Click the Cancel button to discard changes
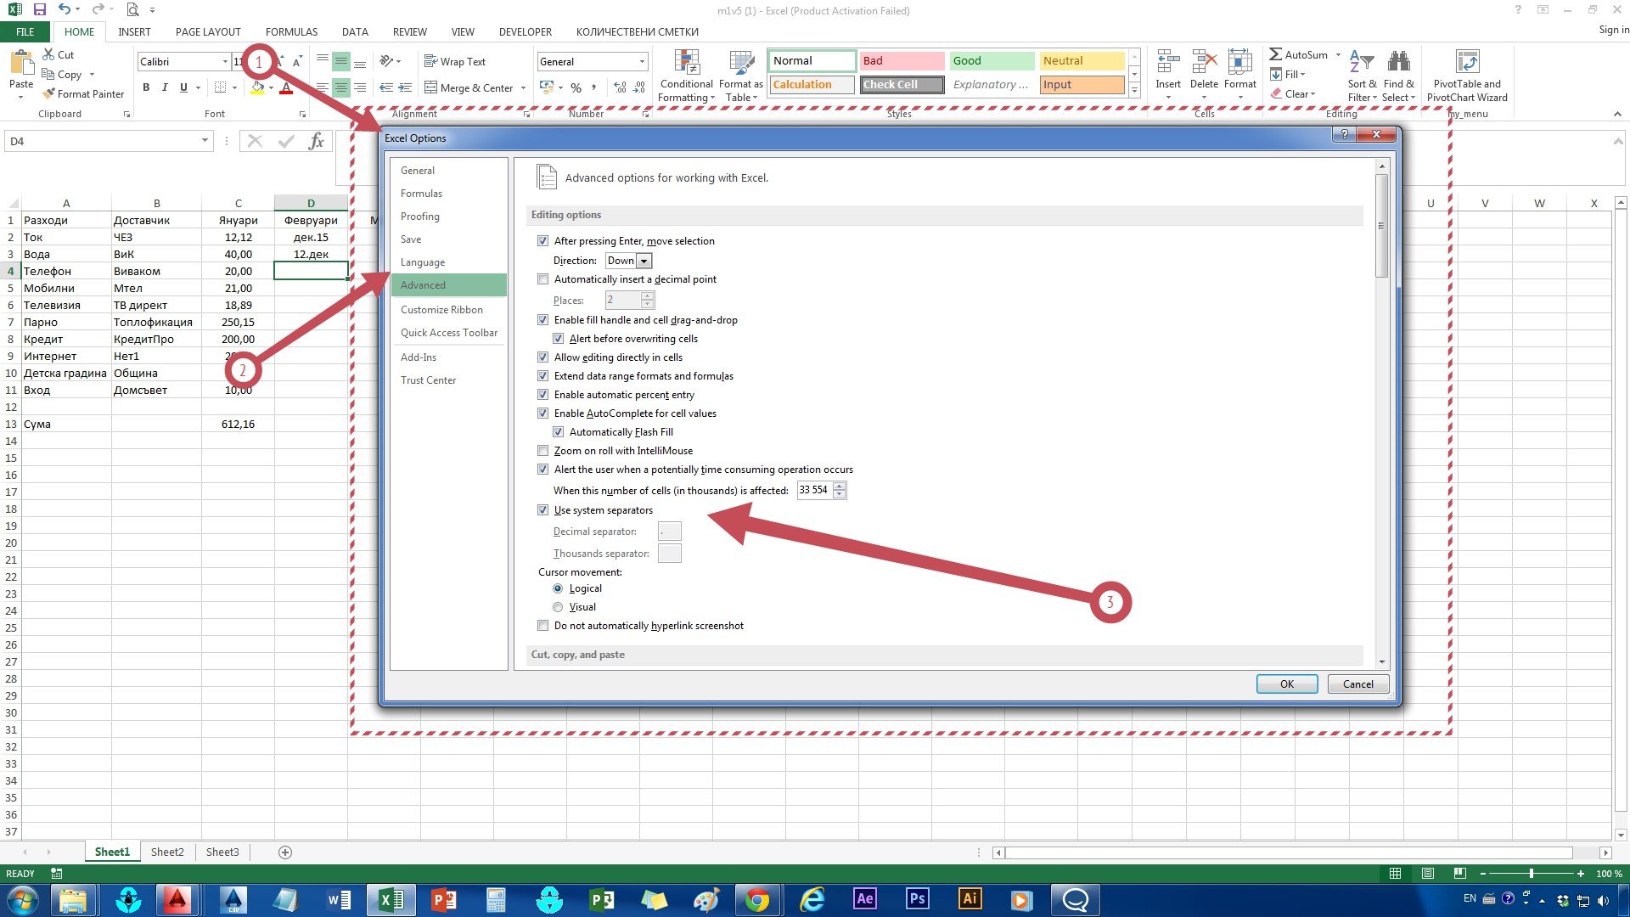This screenshot has height=917, width=1630. (x=1358, y=684)
